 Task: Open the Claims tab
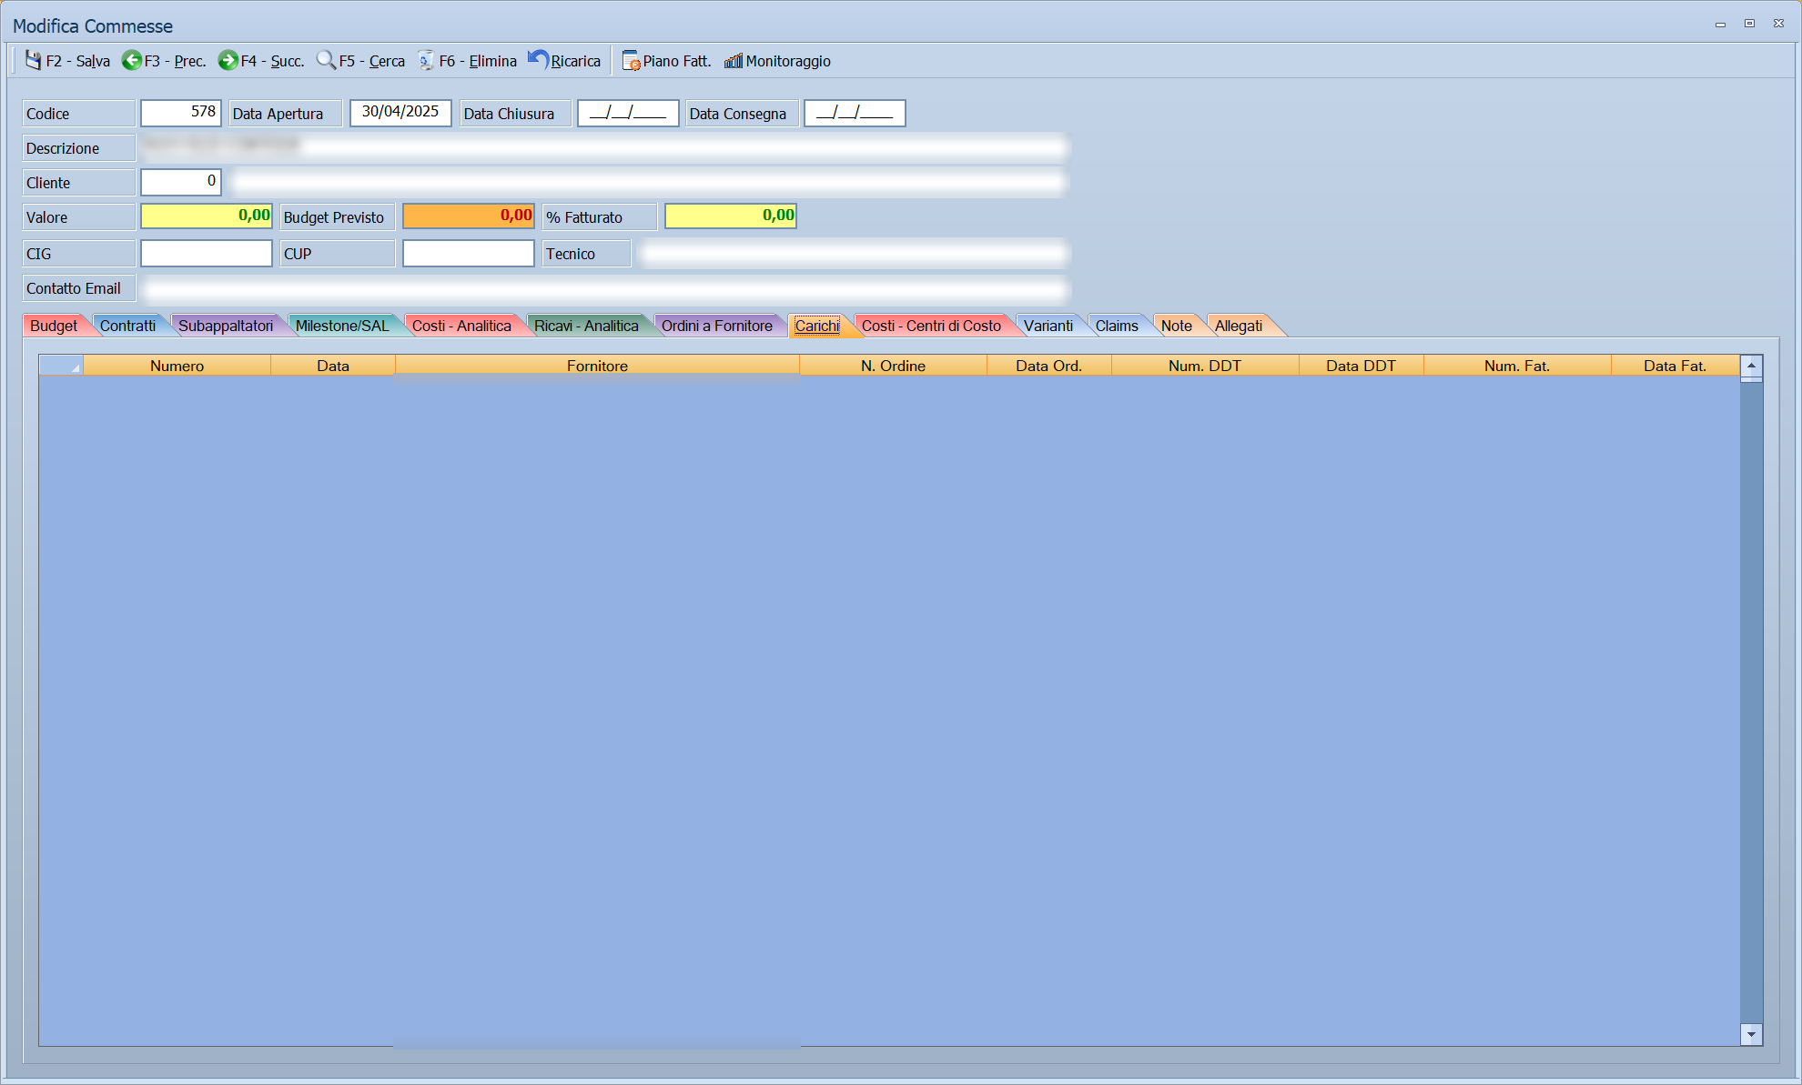tap(1117, 326)
